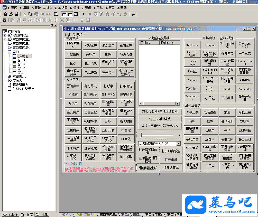Switch to the 属性 panel tab
Screen dimensions: 258x217
pos(42,214)
